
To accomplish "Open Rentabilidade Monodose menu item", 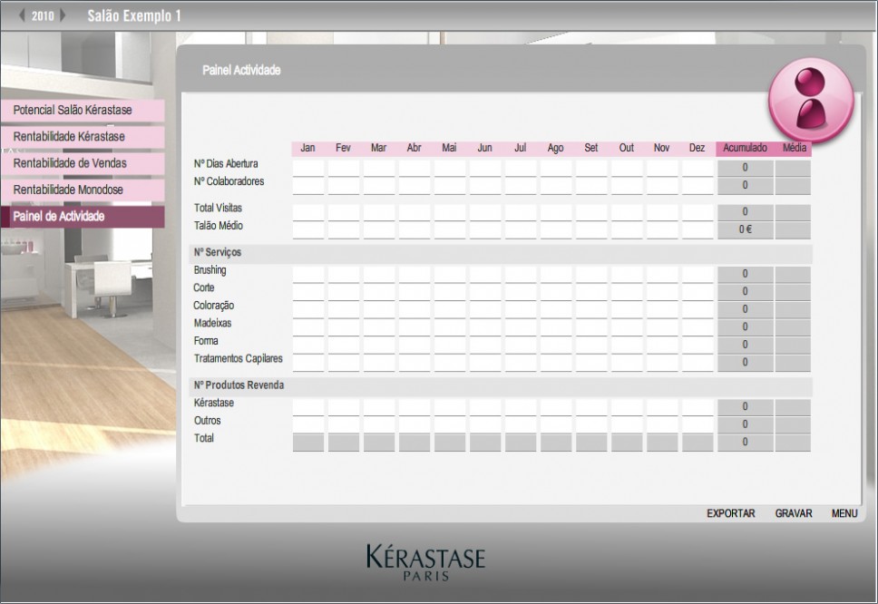I will 83,190.
